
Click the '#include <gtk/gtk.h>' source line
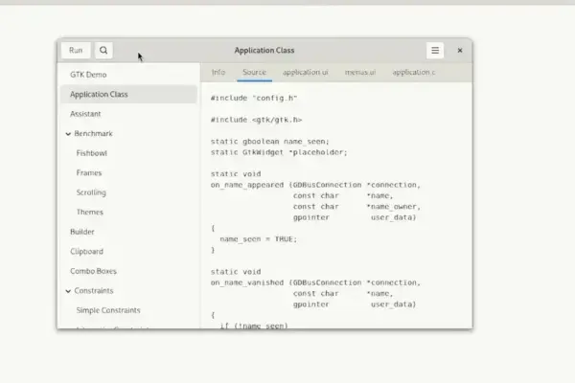click(256, 120)
